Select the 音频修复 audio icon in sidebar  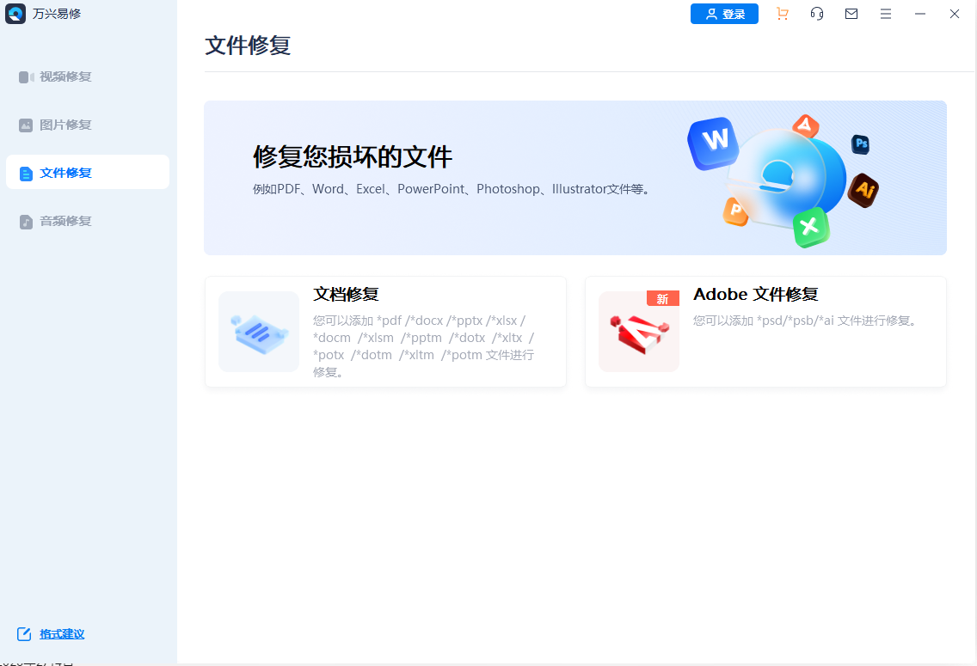point(27,221)
